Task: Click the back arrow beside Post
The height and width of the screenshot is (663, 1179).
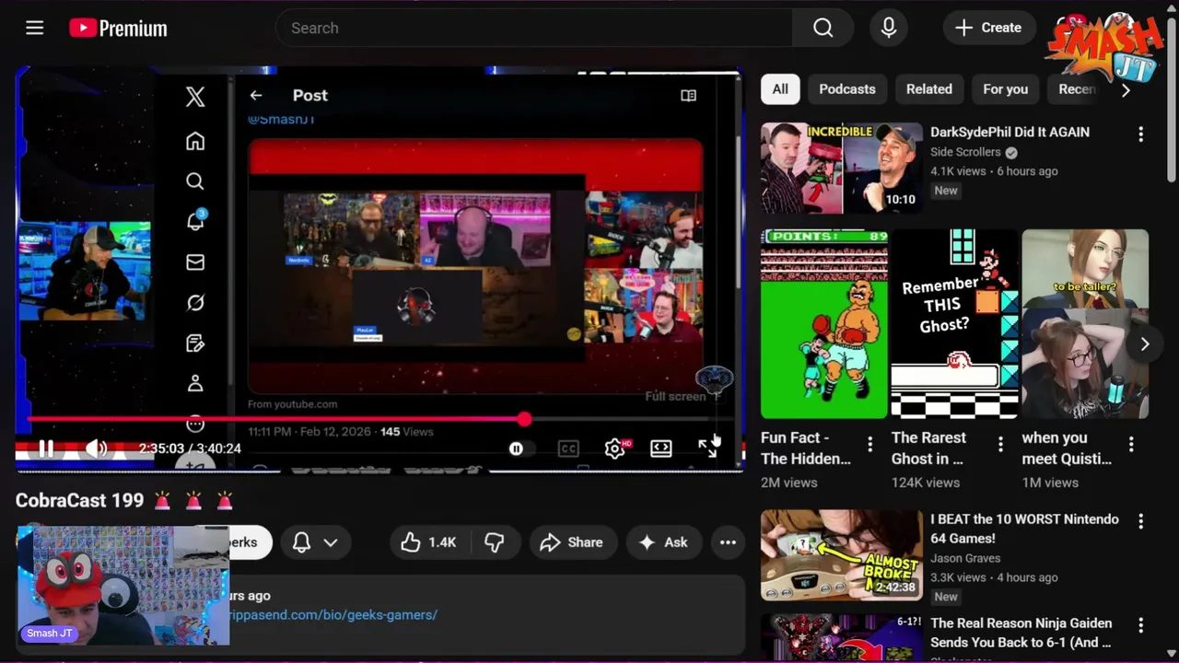Action: click(x=256, y=95)
